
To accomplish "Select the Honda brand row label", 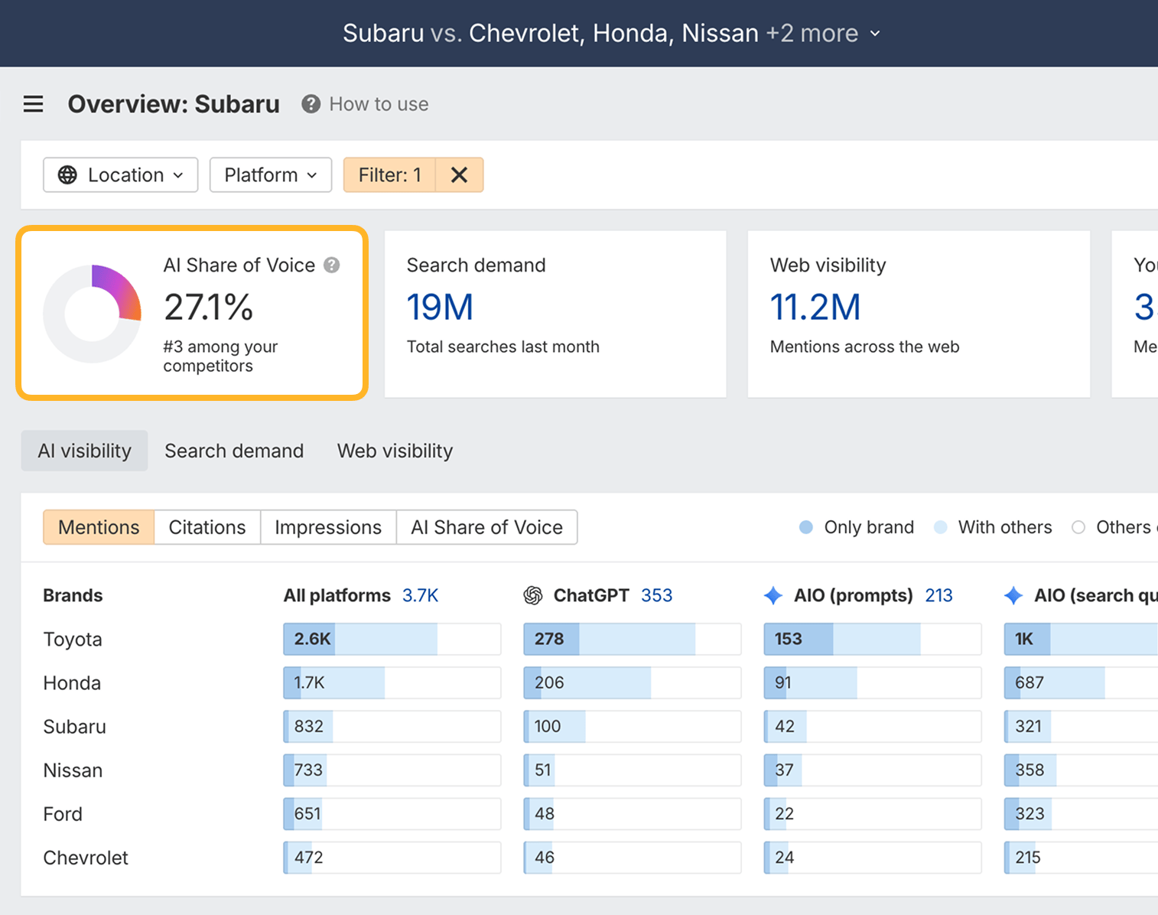I will coord(72,682).
